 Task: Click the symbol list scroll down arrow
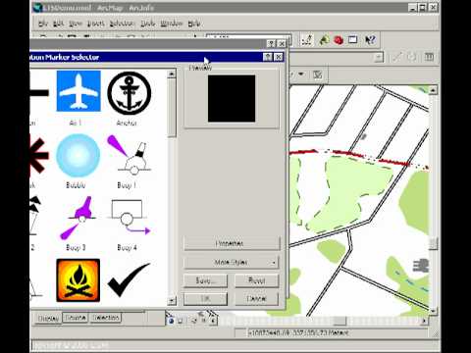pyautogui.click(x=172, y=300)
